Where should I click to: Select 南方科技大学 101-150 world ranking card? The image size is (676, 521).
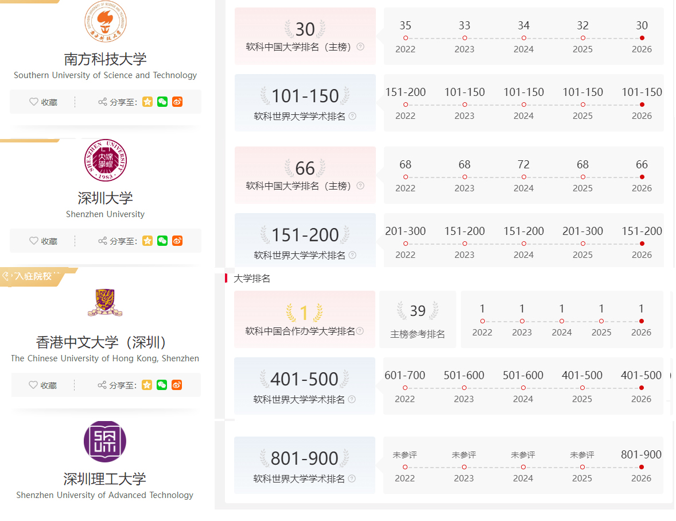305,103
